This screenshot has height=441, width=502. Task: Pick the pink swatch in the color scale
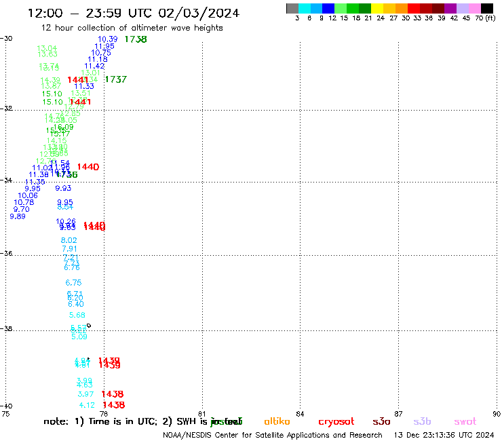(474, 8)
